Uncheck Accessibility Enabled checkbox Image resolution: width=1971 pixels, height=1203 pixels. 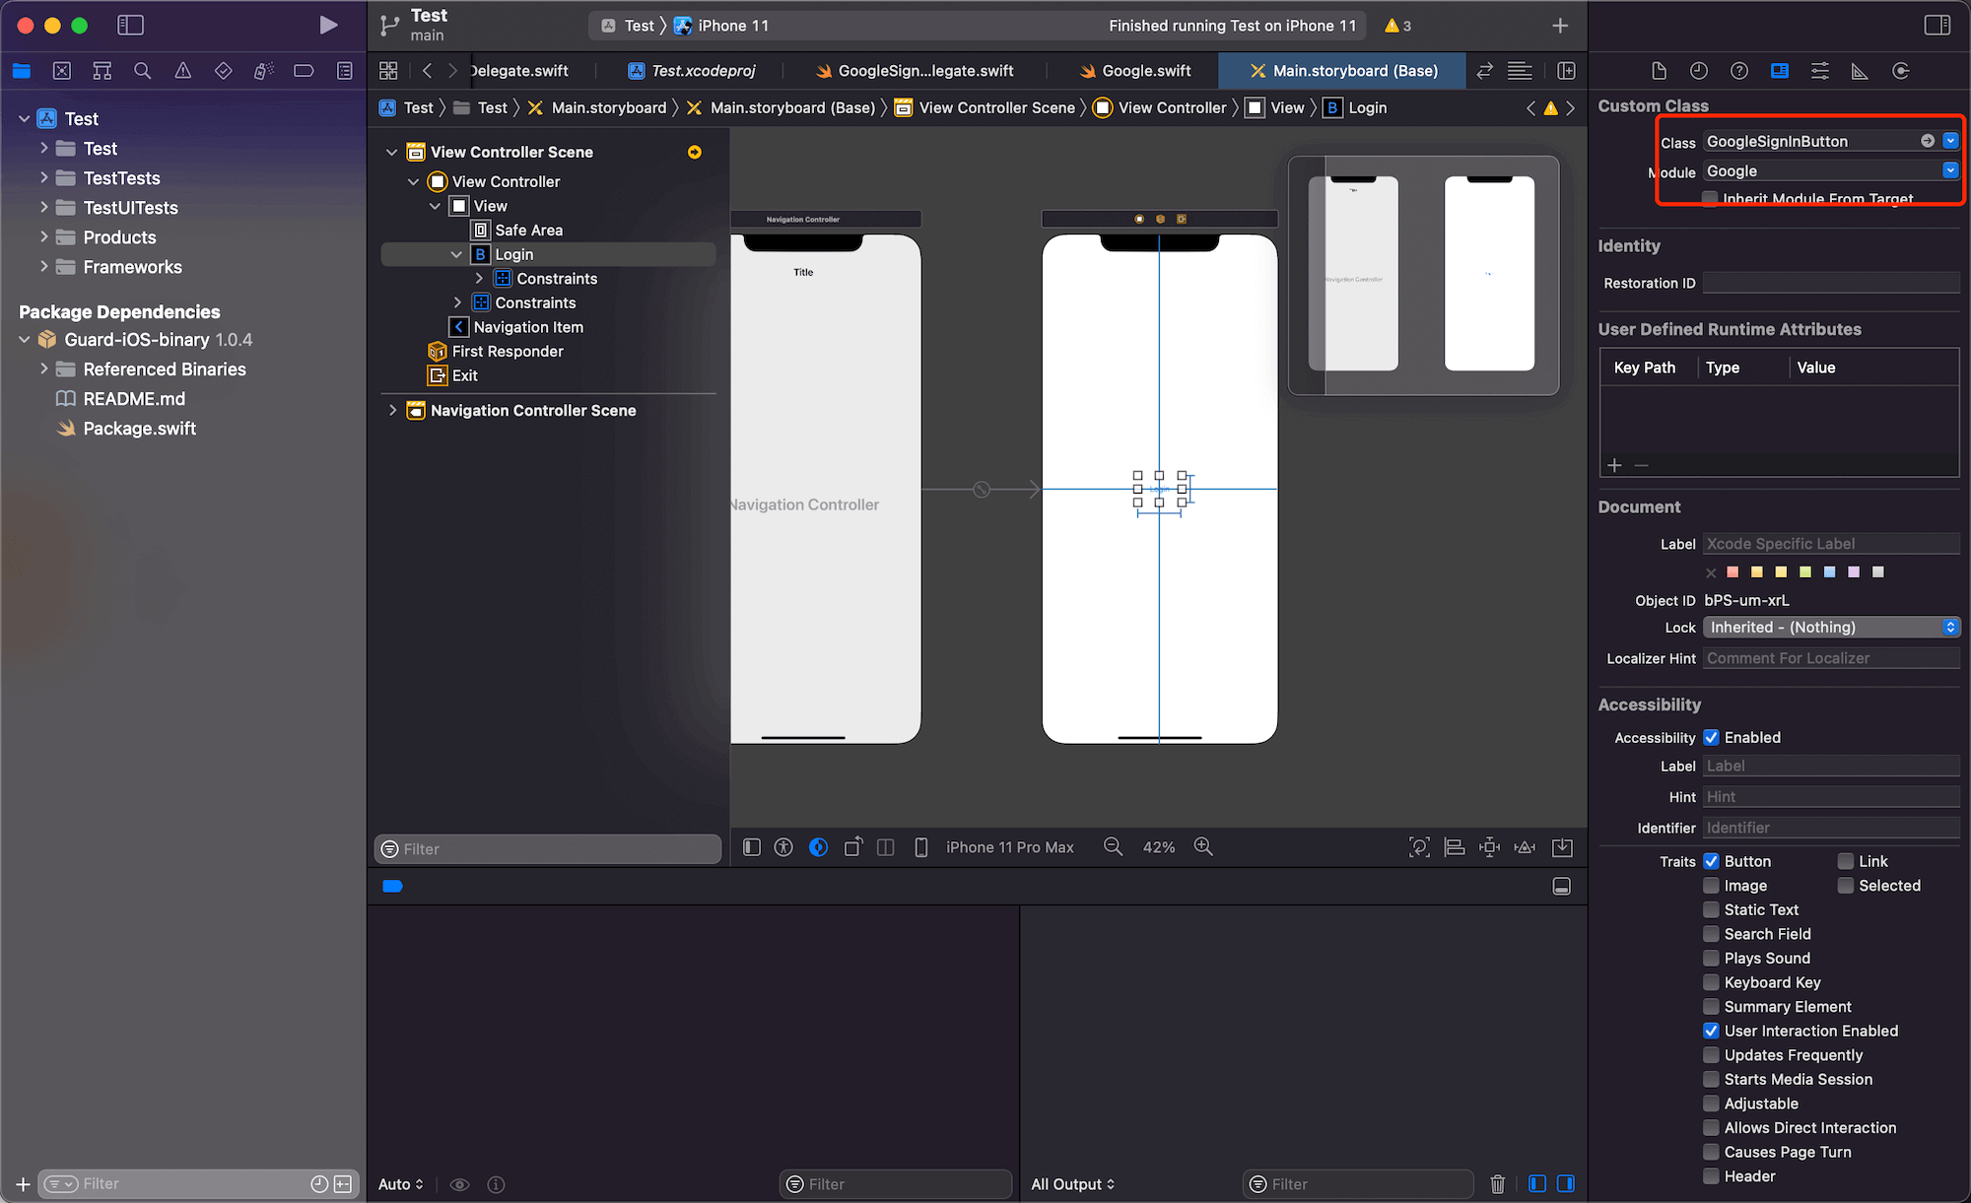pos(1711,737)
